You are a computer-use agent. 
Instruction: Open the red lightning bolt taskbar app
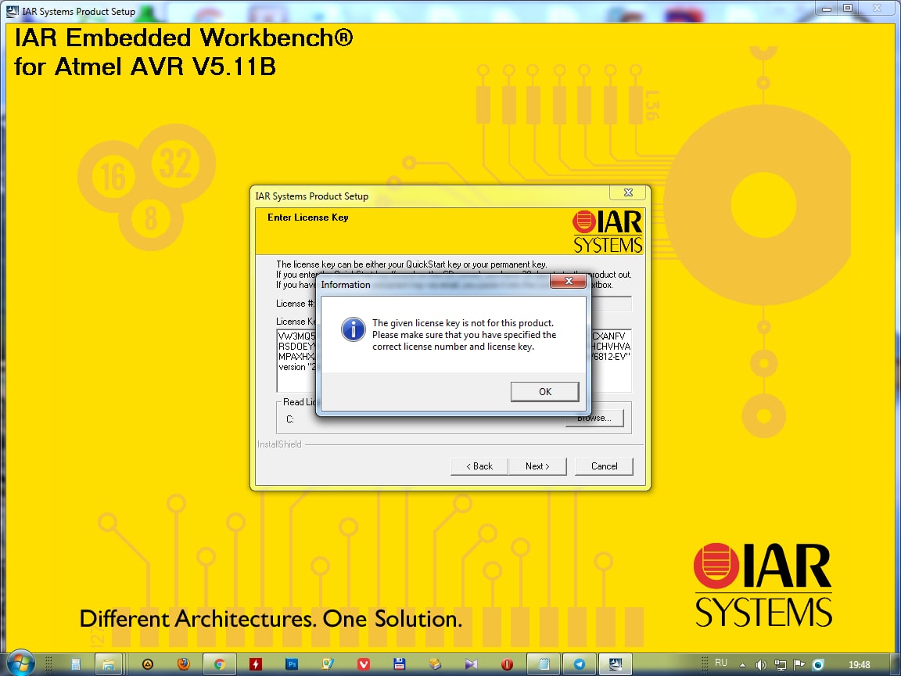tap(255, 664)
